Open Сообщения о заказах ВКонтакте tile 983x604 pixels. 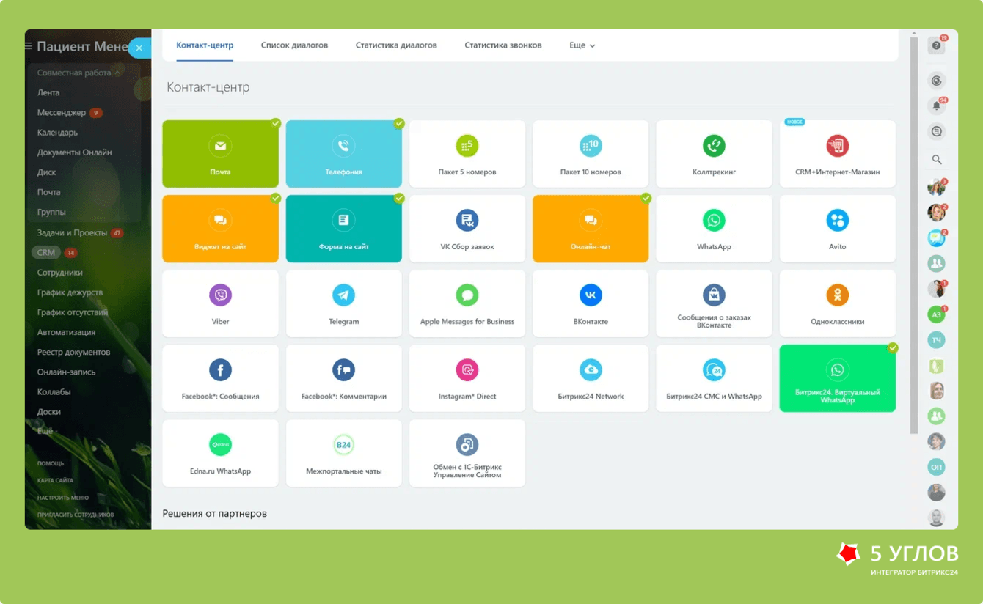click(x=714, y=303)
